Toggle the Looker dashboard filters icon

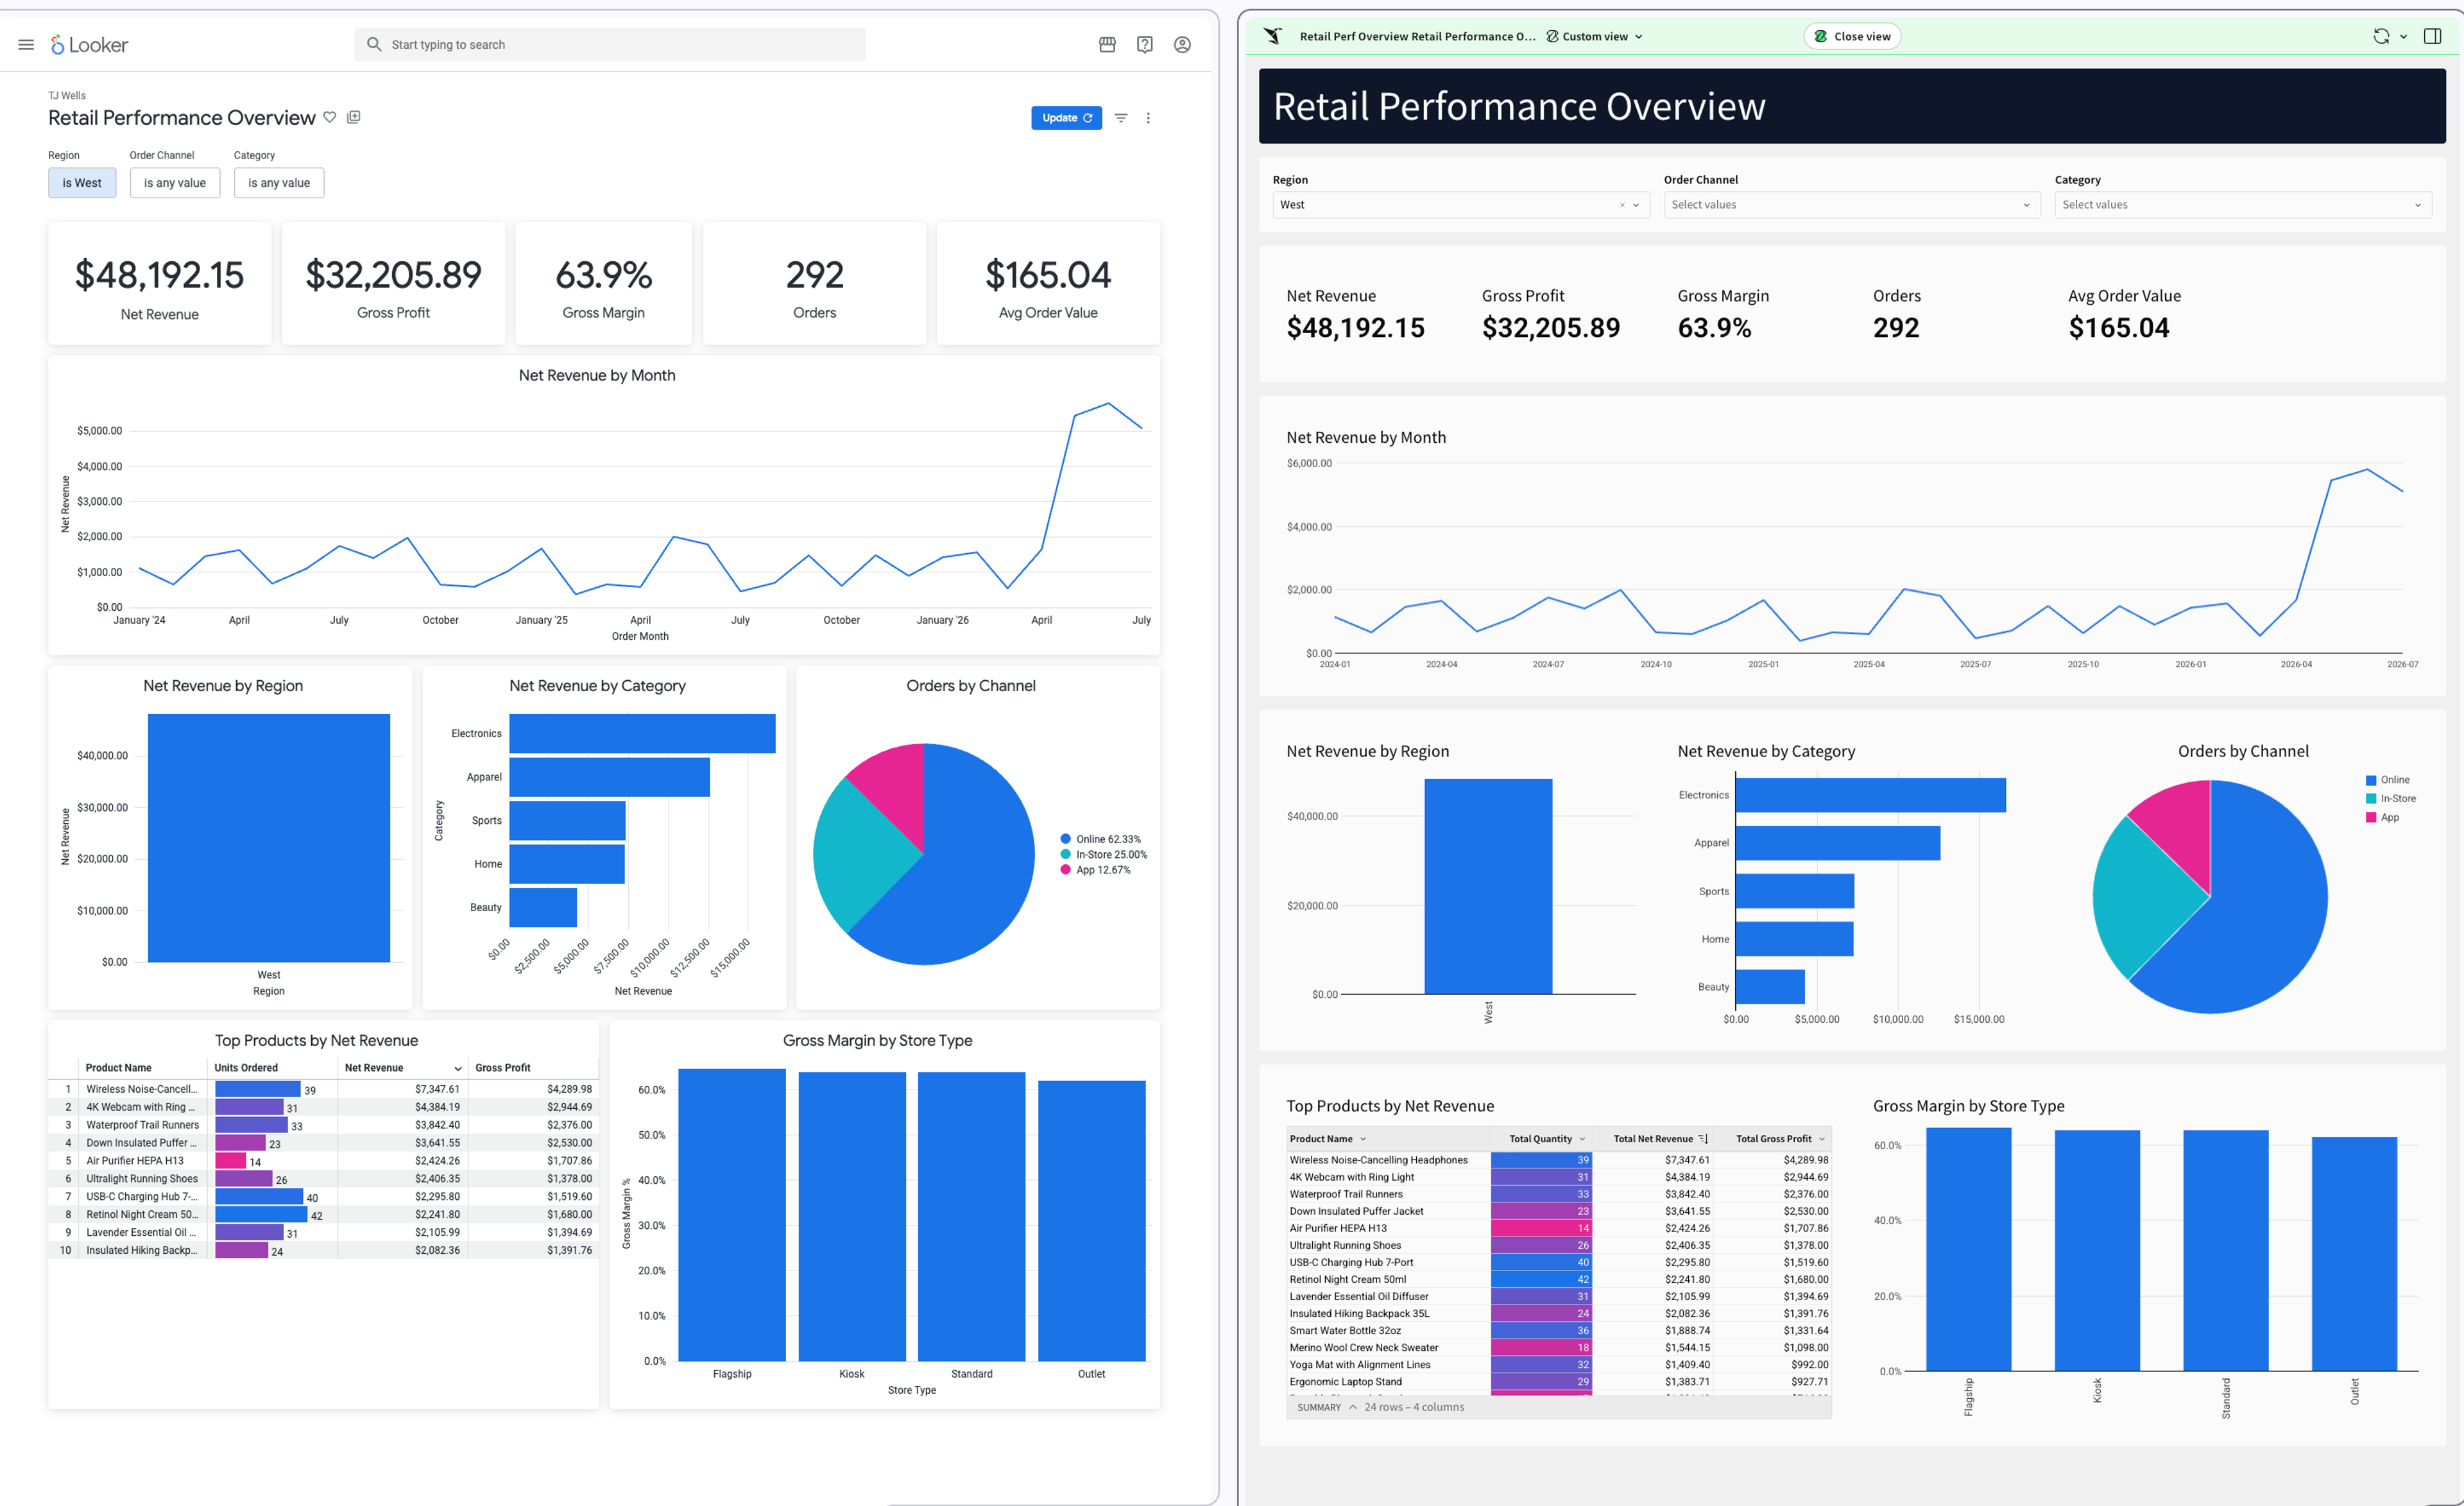click(1121, 118)
